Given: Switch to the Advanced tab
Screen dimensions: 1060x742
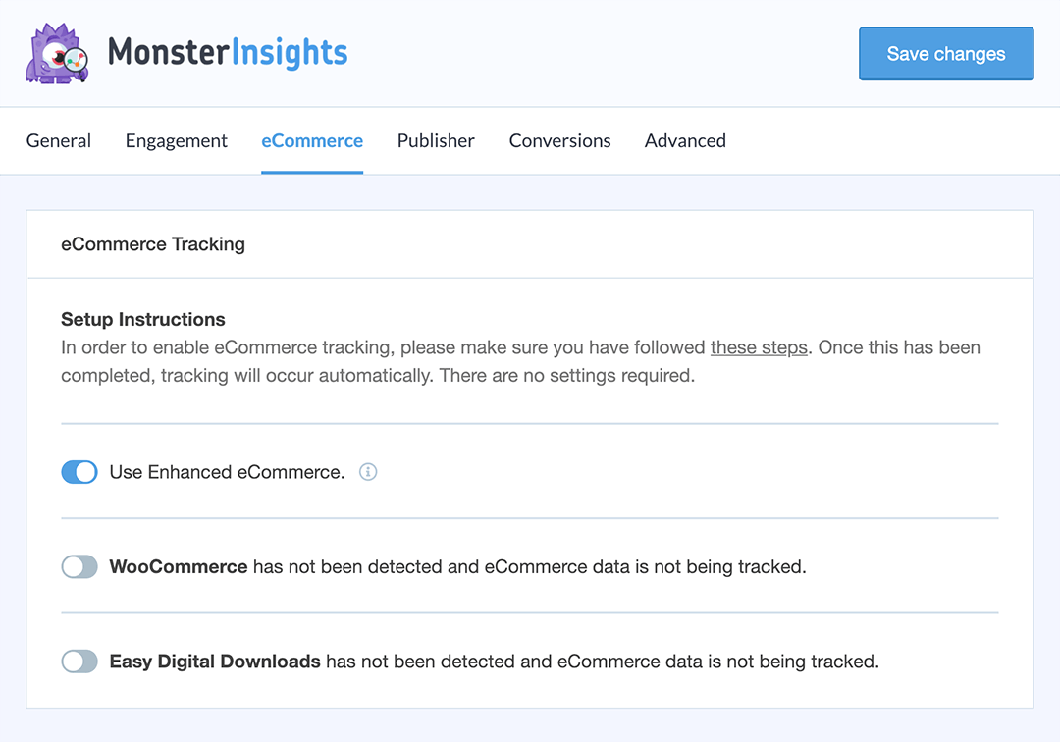Looking at the screenshot, I should point(685,141).
